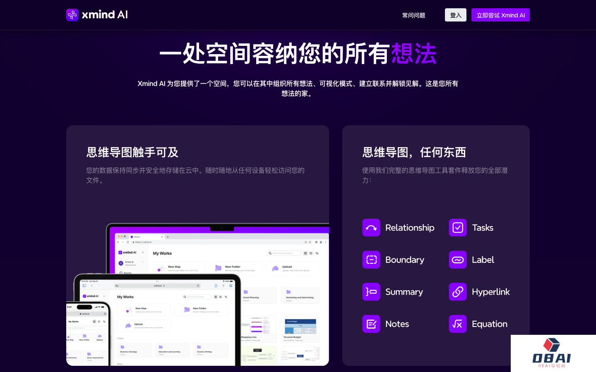Image resolution: width=596 pixels, height=372 pixels.
Task: Click the Label feature icon
Action: 458,260
